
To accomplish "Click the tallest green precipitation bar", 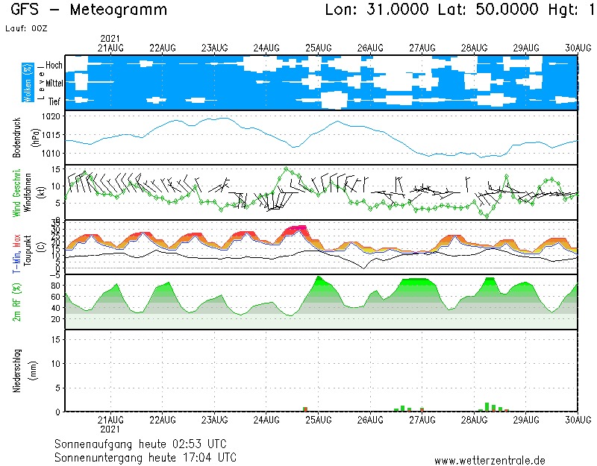I will 487,406.
